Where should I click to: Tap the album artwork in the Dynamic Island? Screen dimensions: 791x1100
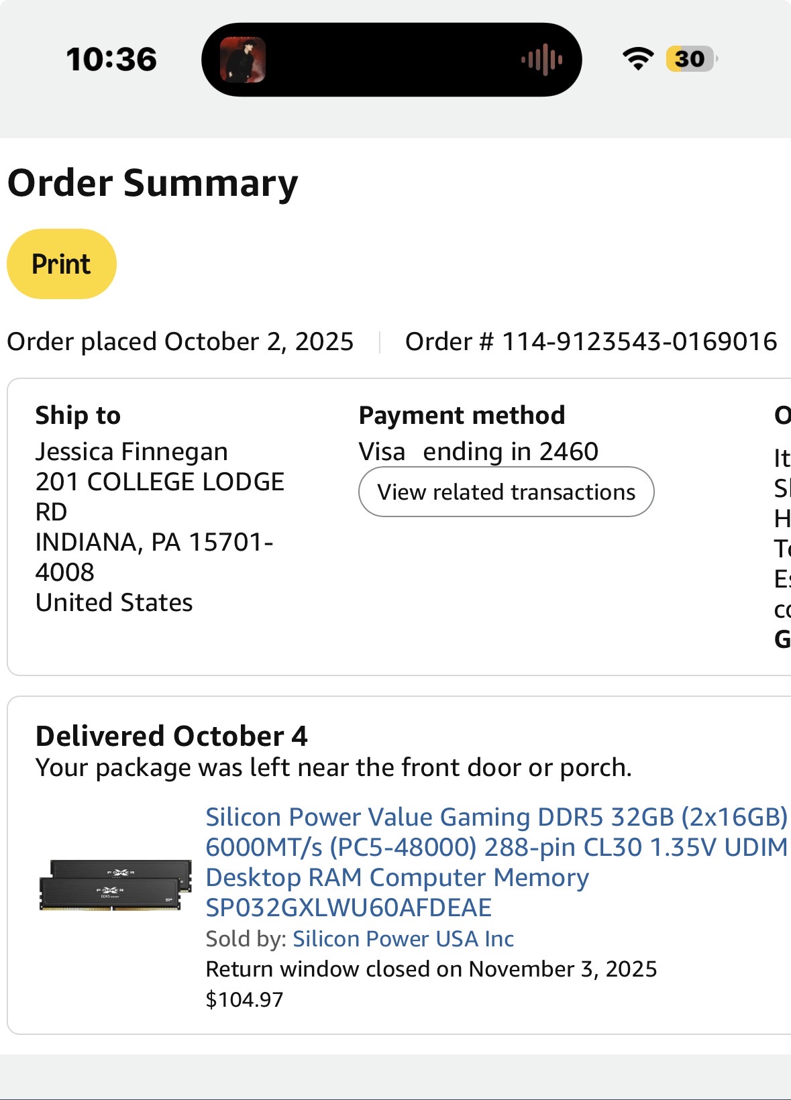[243, 60]
